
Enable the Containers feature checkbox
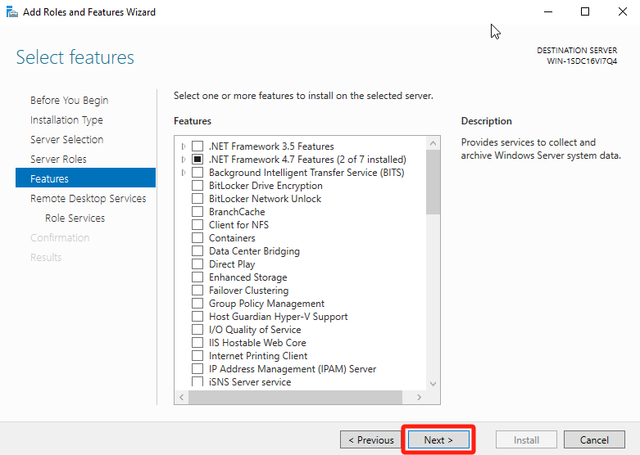[x=197, y=238]
